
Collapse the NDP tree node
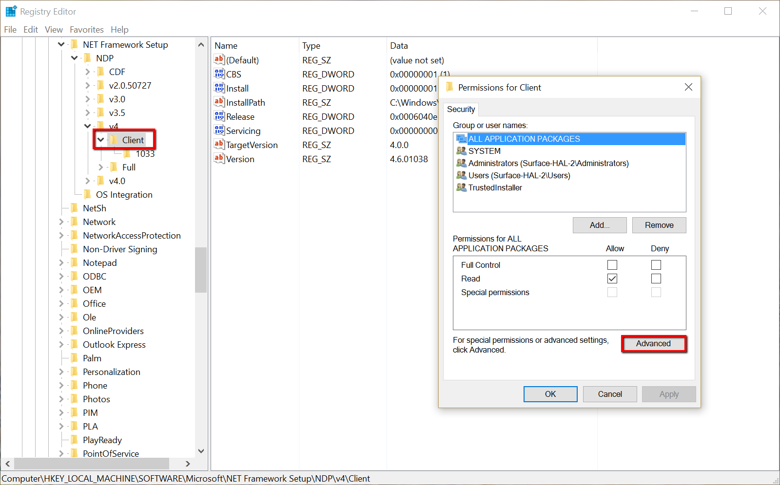(x=75, y=58)
